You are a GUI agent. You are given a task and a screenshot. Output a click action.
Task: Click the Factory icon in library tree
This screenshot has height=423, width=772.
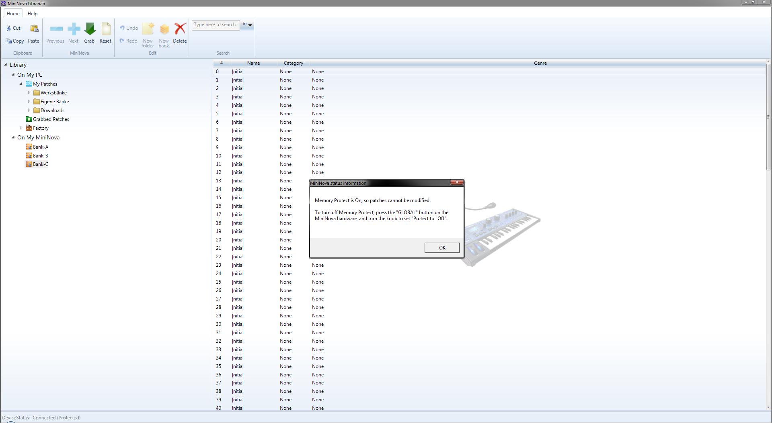click(29, 128)
